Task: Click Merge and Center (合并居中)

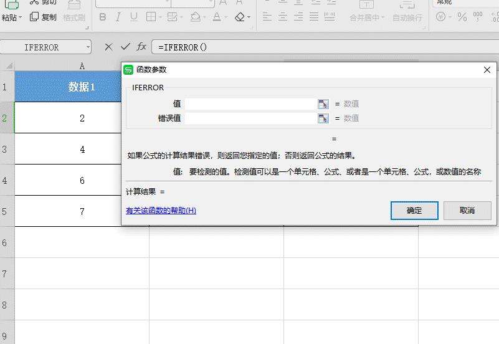Action: coord(367,11)
